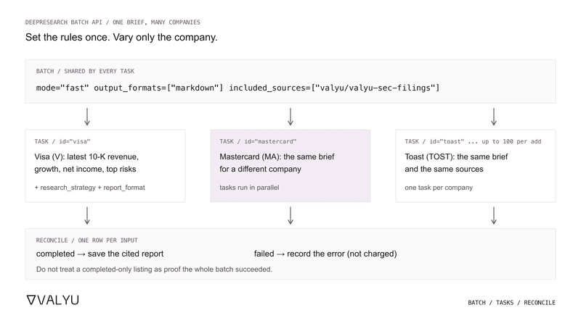Viewport: 581px width, 326px height.
Task: Select the Visa (V) task card
Action: [x=105, y=166]
